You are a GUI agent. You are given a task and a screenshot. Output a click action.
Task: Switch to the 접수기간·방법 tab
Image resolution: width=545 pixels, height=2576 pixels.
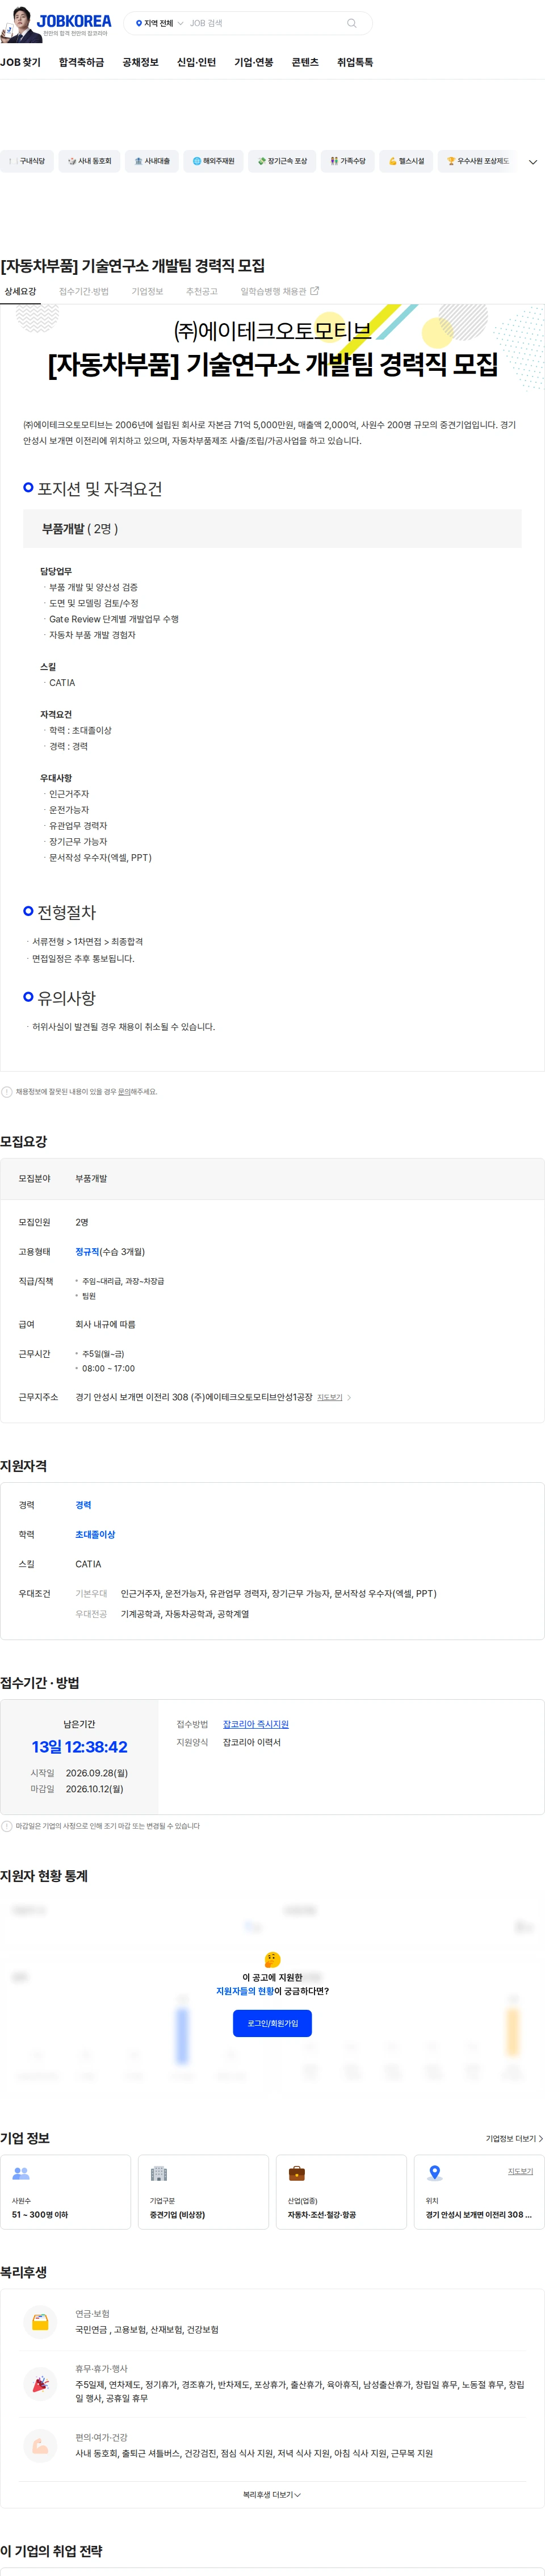point(84,292)
